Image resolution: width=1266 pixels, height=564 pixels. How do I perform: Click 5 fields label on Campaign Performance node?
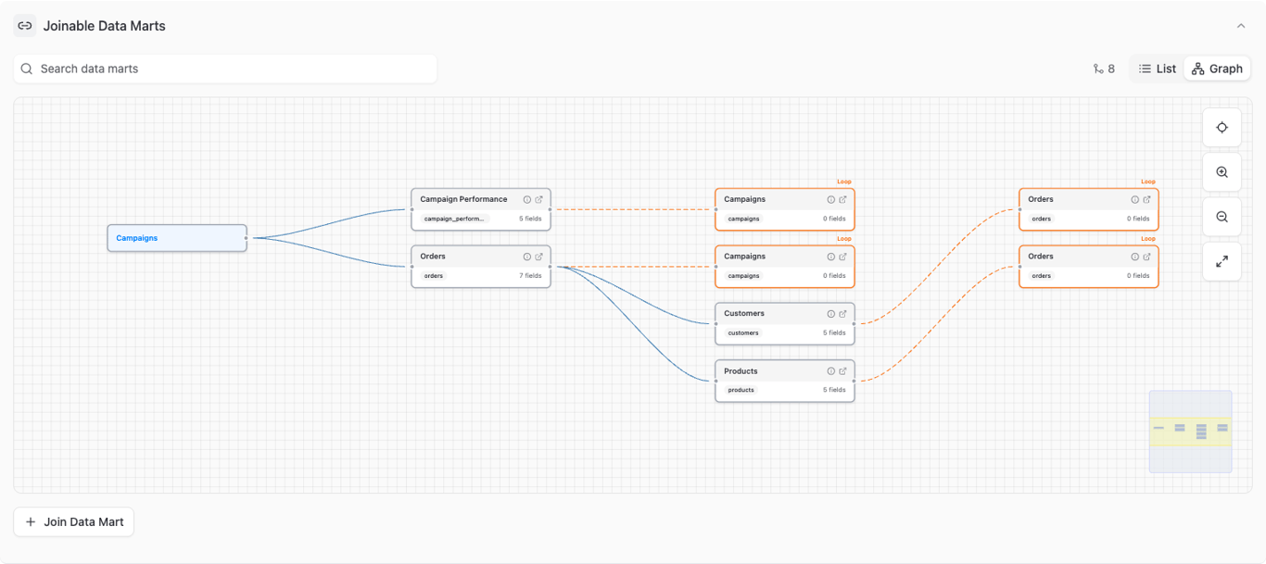pyautogui.click(x=530, y=219)
